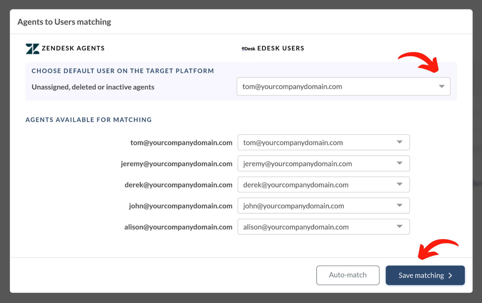
Task: Open the default user dropdown for unassigned agents
Action: coord(343,86)
